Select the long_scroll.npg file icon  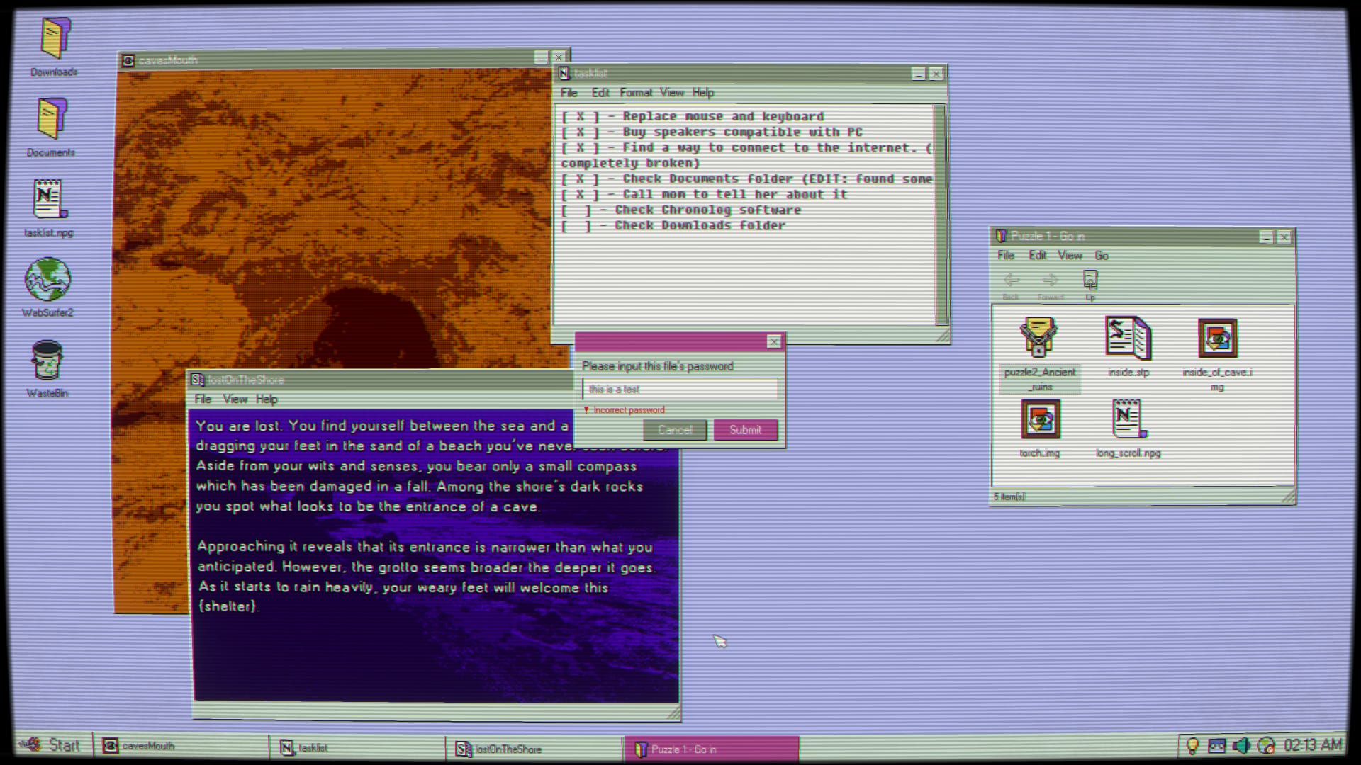(1128, 419)
